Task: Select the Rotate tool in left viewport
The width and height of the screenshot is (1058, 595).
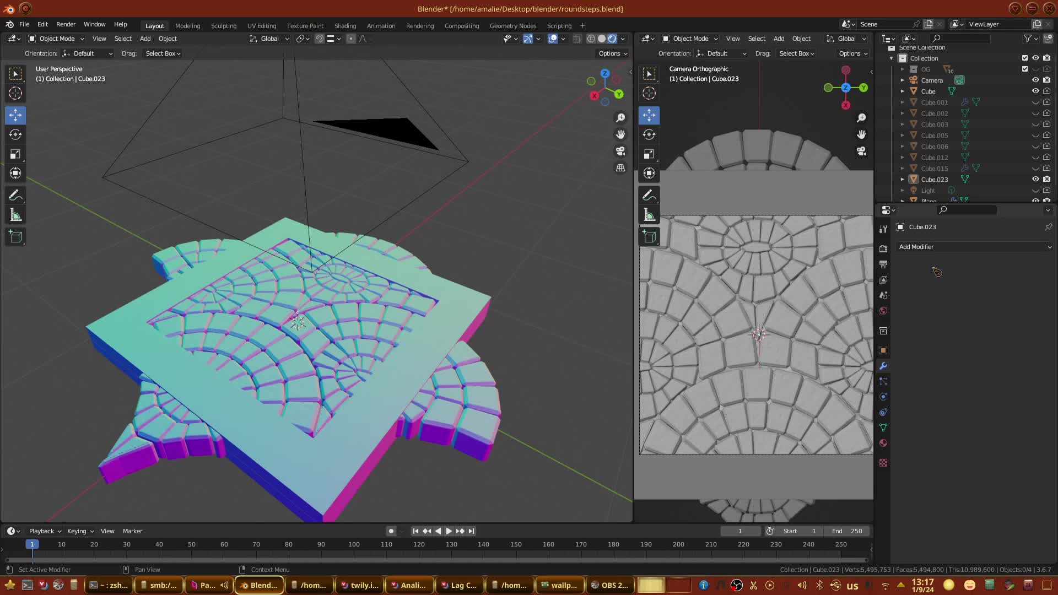Action: tap(15, 134)
